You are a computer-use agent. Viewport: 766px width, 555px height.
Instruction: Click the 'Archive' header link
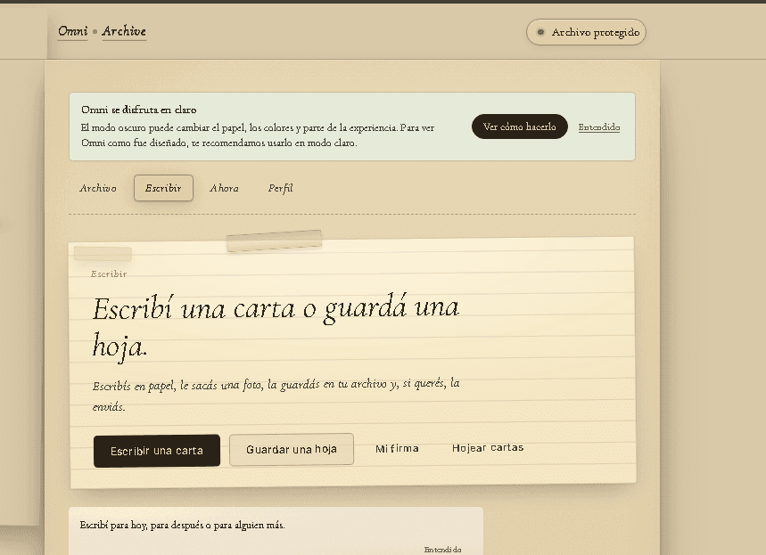coord(124,31)
